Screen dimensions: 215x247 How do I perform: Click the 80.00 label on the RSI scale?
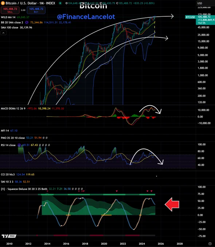tap(201, 151)
